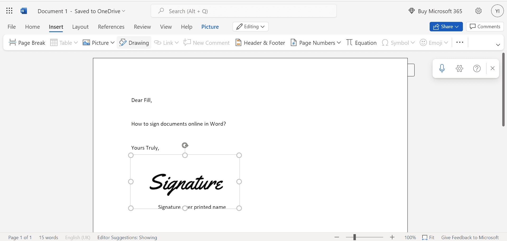Image resolution: width=507 pixels, height=241 pixels.
Task: Open the Review tab
Action: click(x=142, y=27)
